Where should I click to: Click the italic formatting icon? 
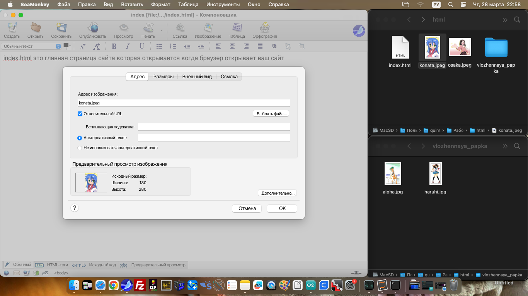click(x=128, y=46)
